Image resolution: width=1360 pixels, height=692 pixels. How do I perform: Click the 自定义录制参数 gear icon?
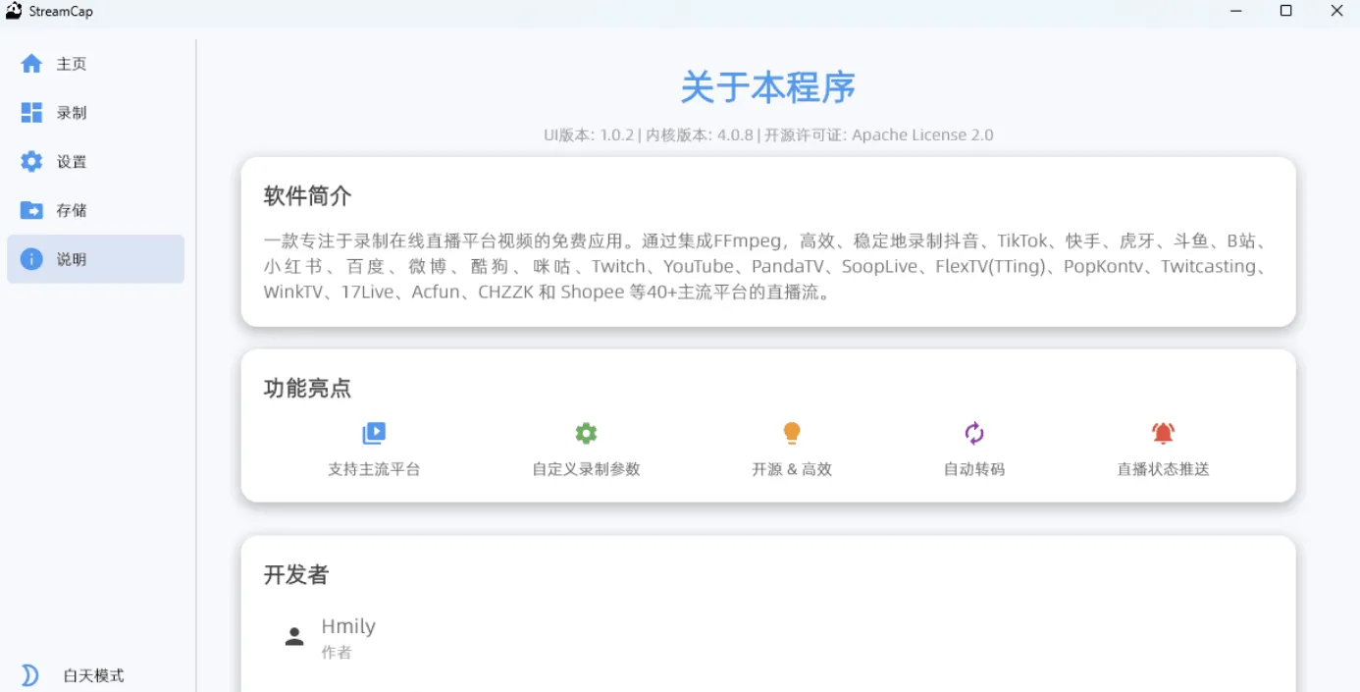[586, 432]
